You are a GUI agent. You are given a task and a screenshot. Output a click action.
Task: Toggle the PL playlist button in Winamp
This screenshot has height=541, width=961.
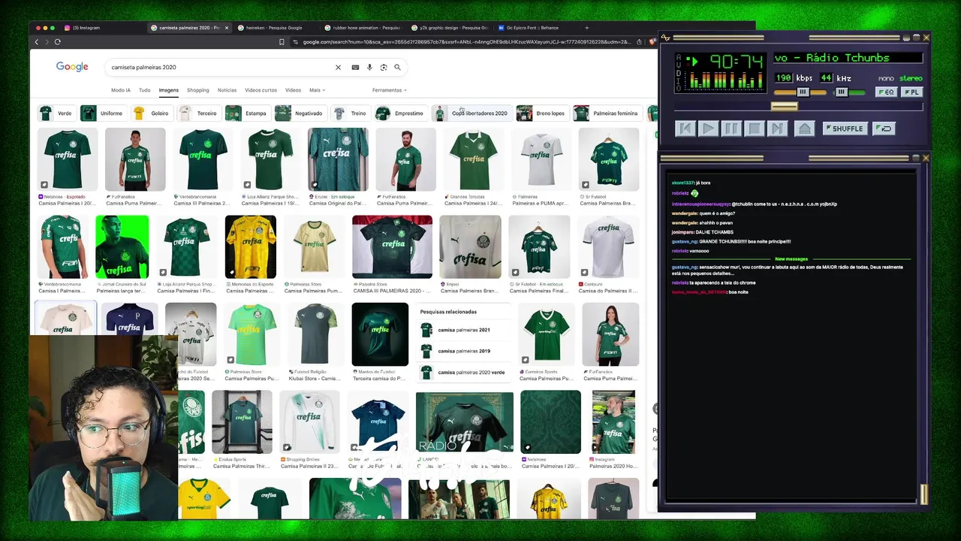pyautogui.click(x=911, y=92)
